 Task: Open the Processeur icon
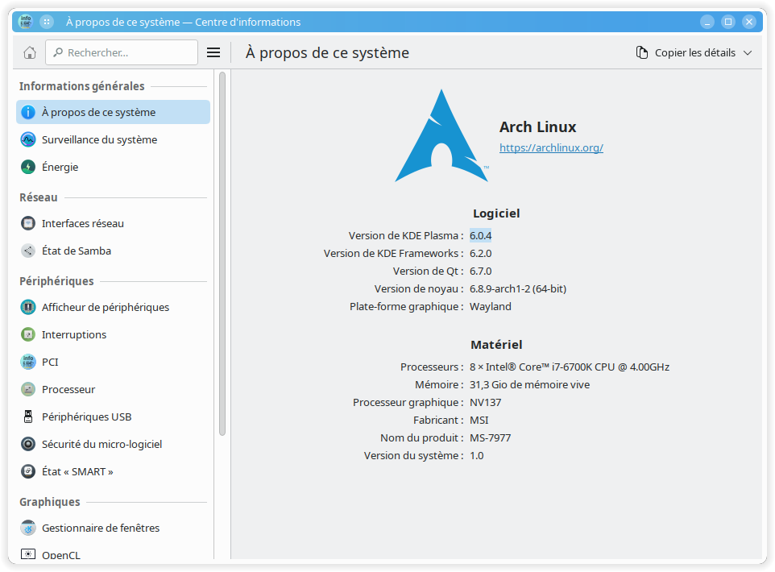[28, 389]
